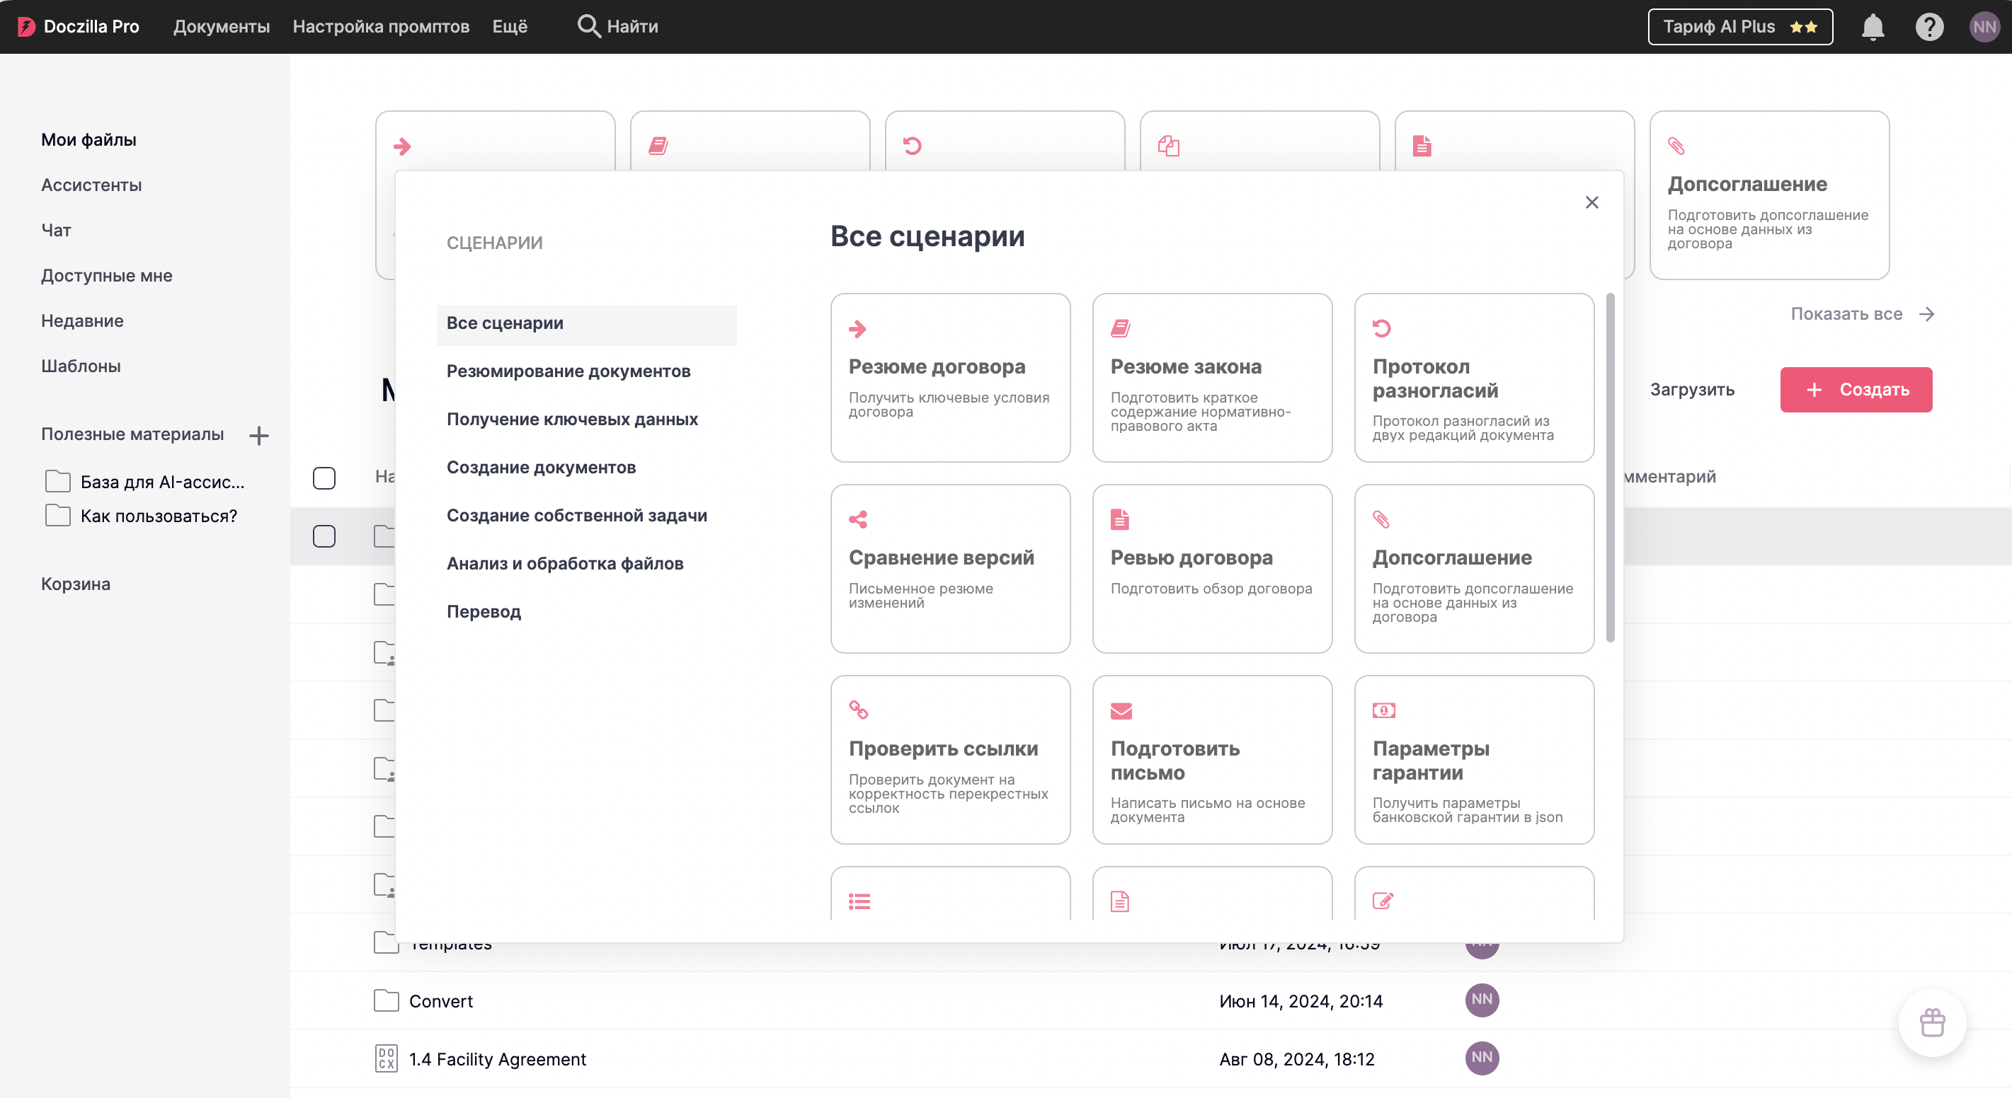Open Недавние in sidebar

83,320
